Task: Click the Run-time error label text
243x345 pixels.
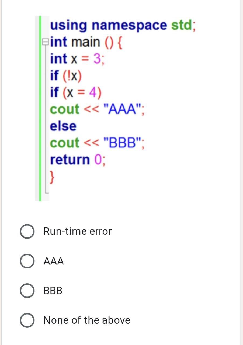Action: click(77, 231)
